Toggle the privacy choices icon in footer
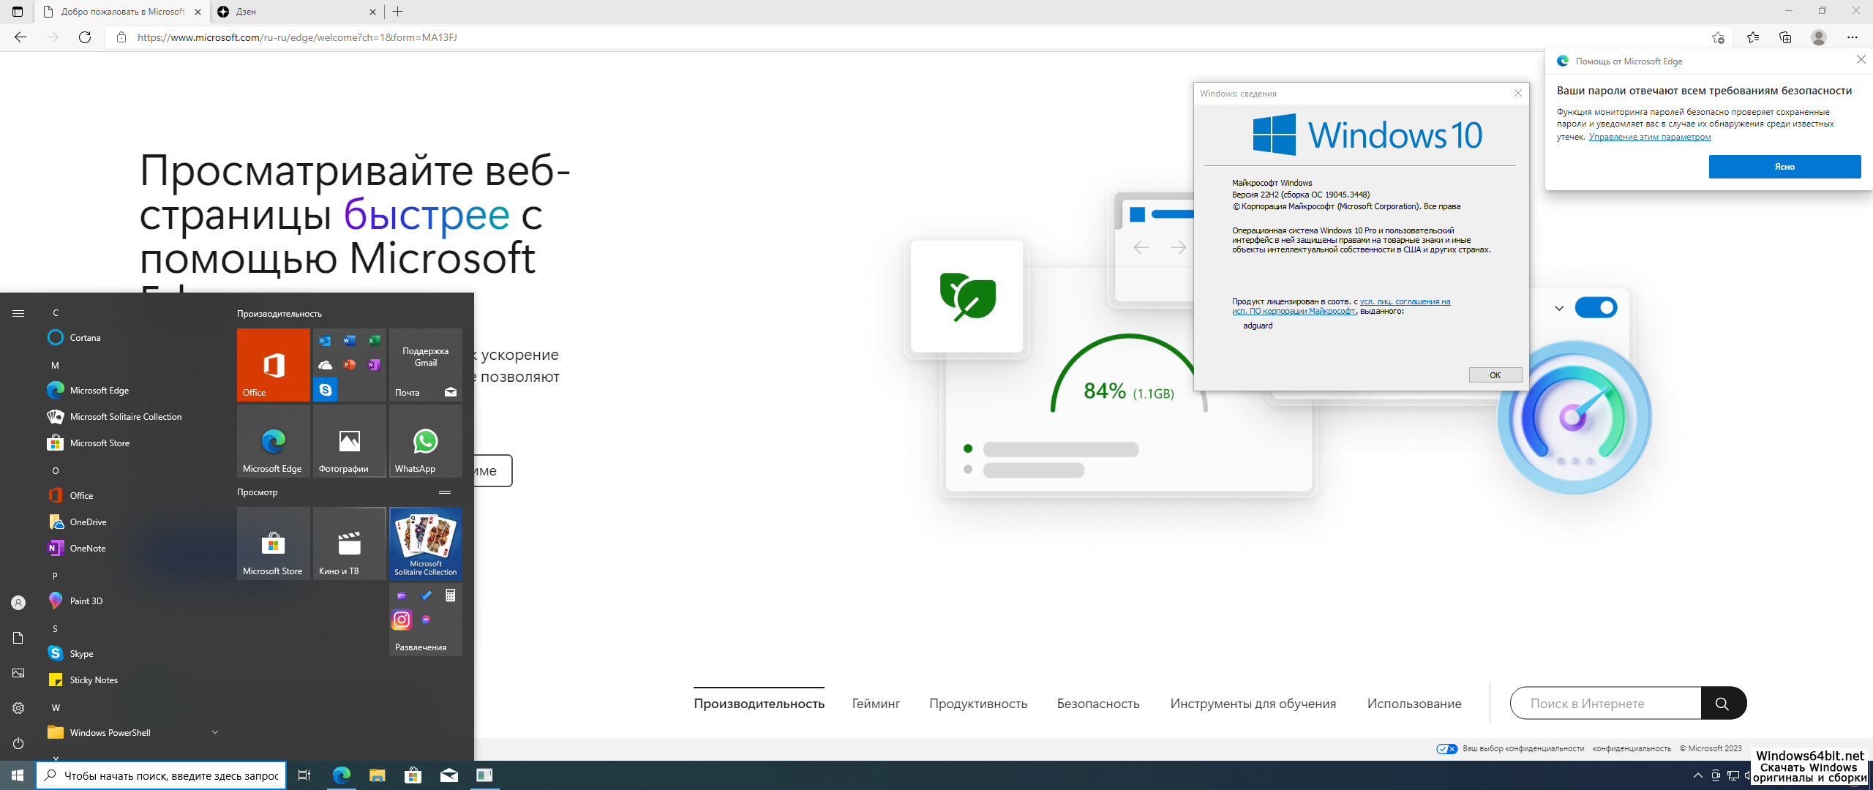This screenshot has height=790, width=1873. click(1446, 748)
